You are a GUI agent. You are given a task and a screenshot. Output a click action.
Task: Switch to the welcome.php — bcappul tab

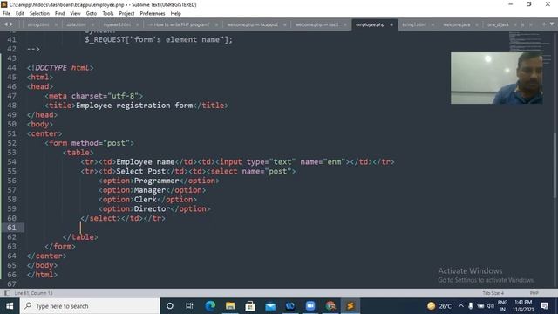252,24
